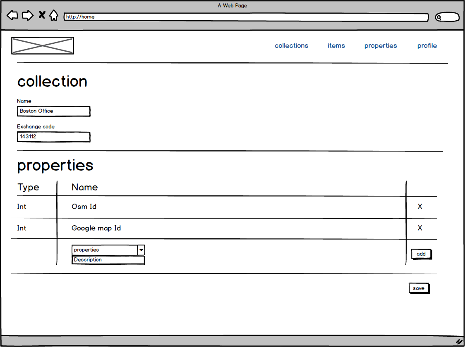Open the profile navigation link
The width and height of the screenshot is (465, 347).
pos(427,45)
